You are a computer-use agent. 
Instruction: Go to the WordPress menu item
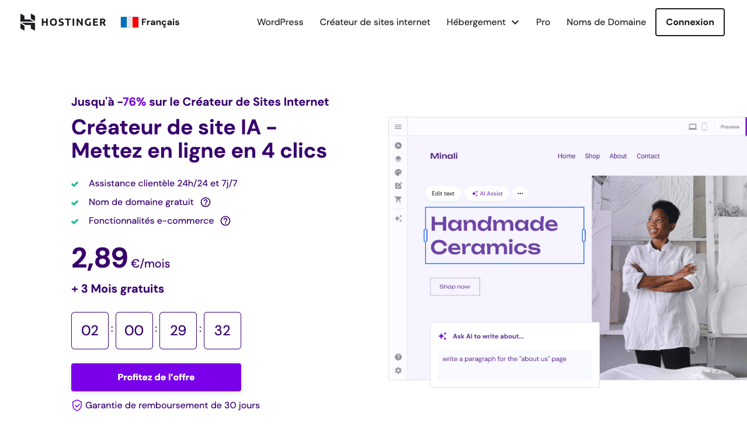[x=280, y=22]
